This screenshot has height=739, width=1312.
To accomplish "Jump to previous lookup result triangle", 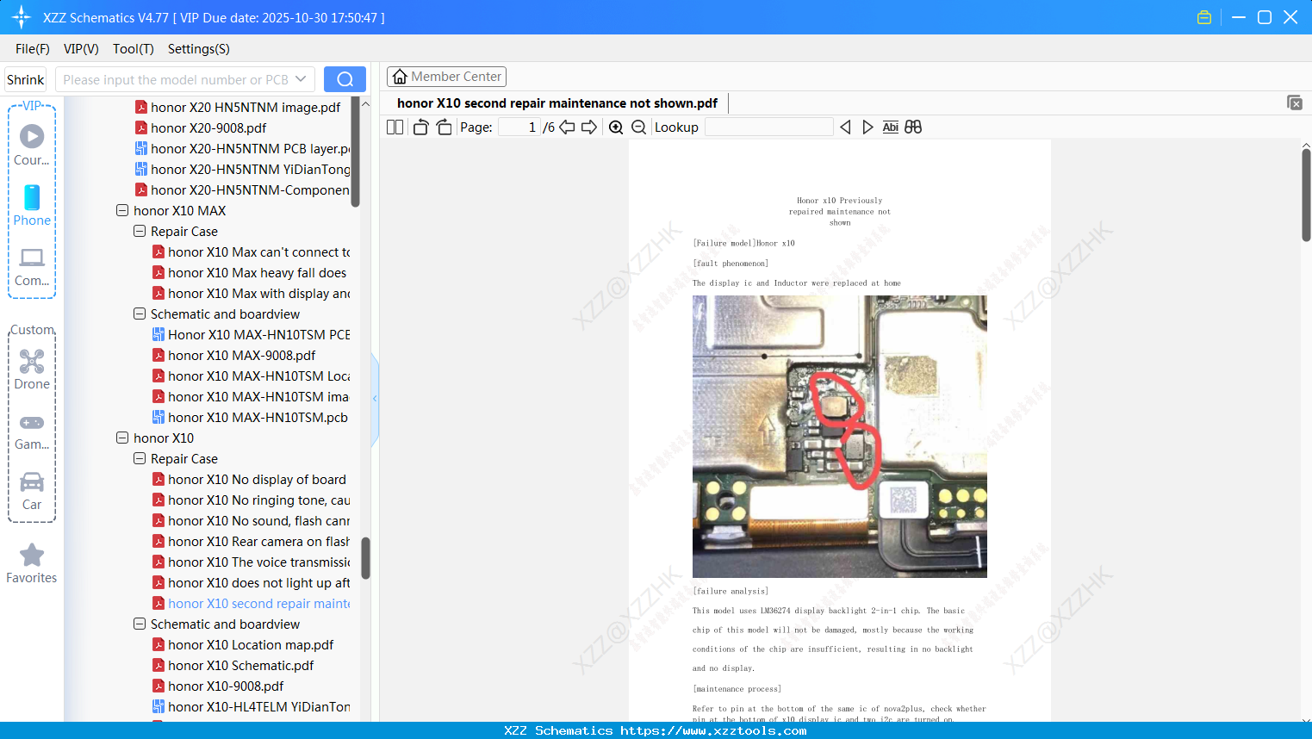I will 845,127.
